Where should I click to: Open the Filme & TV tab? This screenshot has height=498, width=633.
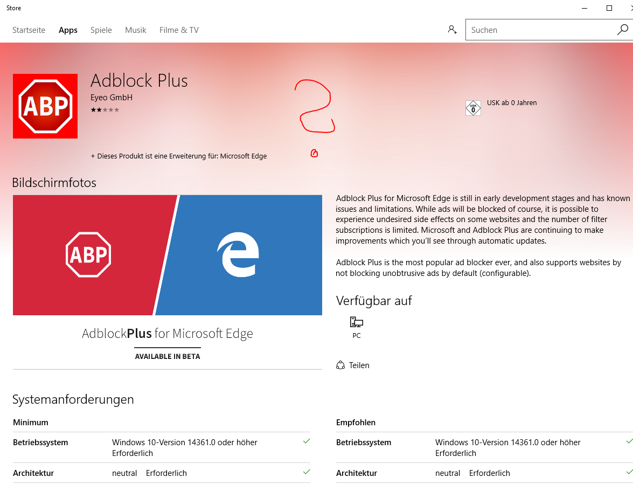pyautogui.click(x=179, y=30)
